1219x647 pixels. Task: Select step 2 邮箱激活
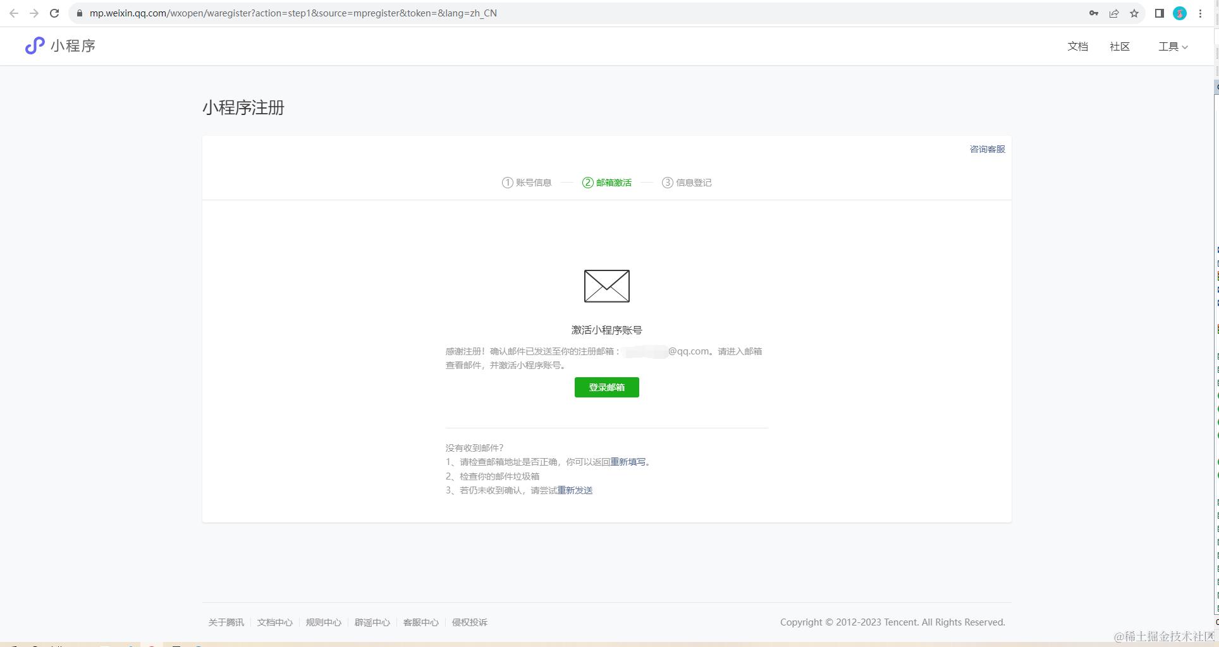point(607,183)
